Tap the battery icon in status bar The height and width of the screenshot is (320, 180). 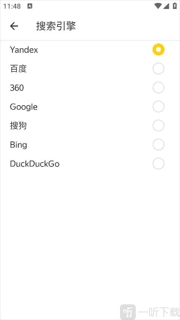point(174,6)
